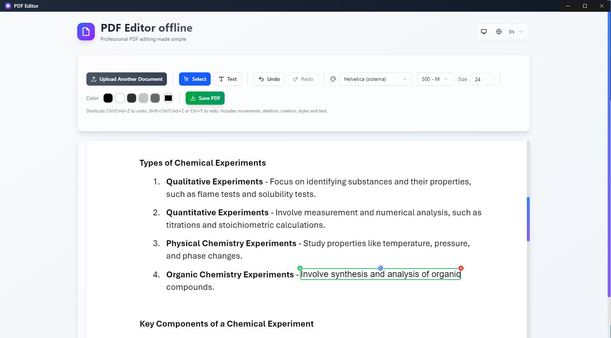This screenshot has height=338, width=611.
Task: Click 'Organic Chemistry Experiments' list item text
Action: 230,274
